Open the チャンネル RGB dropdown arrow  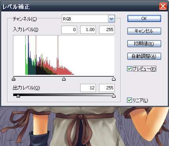tap(111, 19)
